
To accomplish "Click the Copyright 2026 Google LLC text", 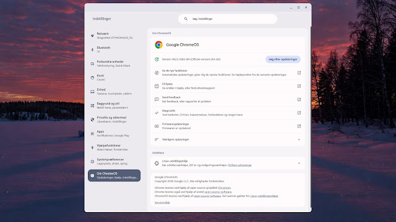I will (x=189, y=181).
